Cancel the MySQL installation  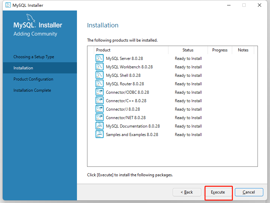pos(249,192)
